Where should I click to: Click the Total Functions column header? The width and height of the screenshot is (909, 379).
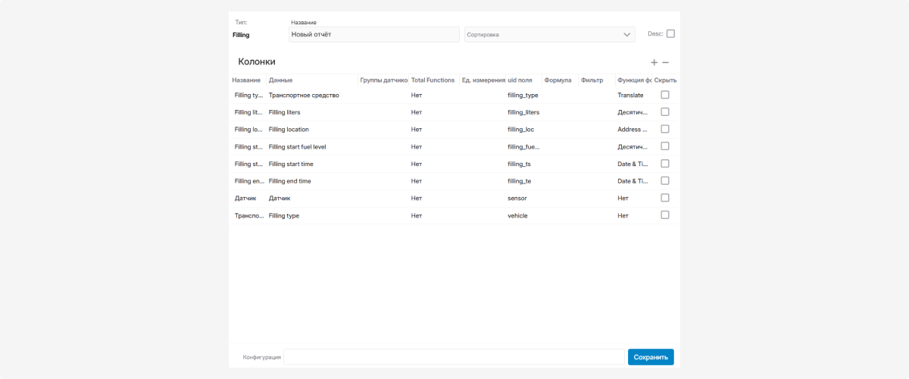tap(433, 80)
